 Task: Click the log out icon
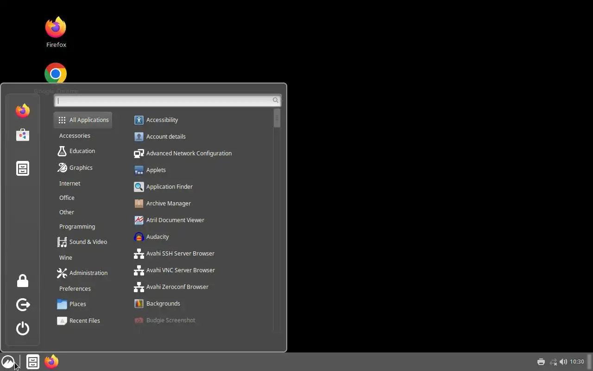[23, 305]
